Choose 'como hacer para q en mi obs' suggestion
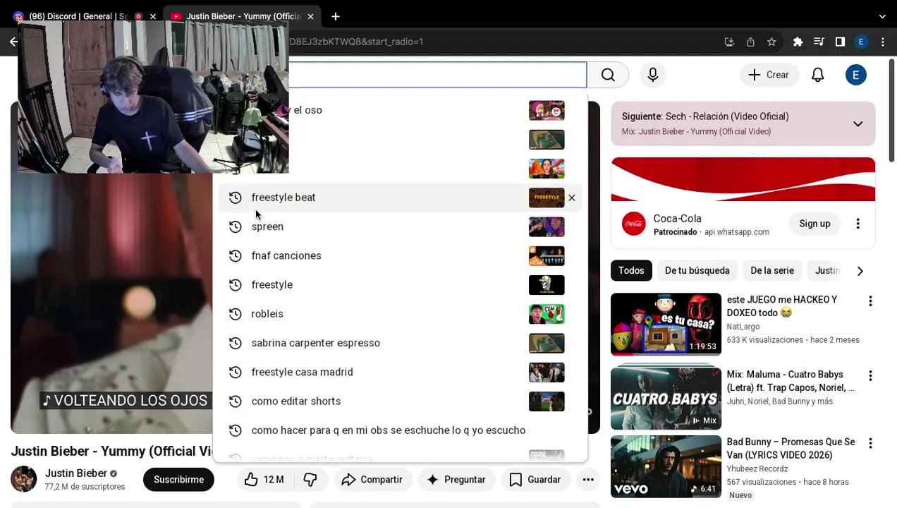The height and width of the screenshot is (508, 897). (x=400, y=430)
